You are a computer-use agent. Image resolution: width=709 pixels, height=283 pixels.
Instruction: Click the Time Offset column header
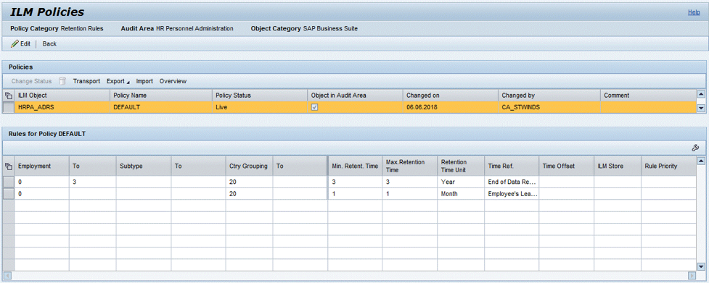(567, 166)
